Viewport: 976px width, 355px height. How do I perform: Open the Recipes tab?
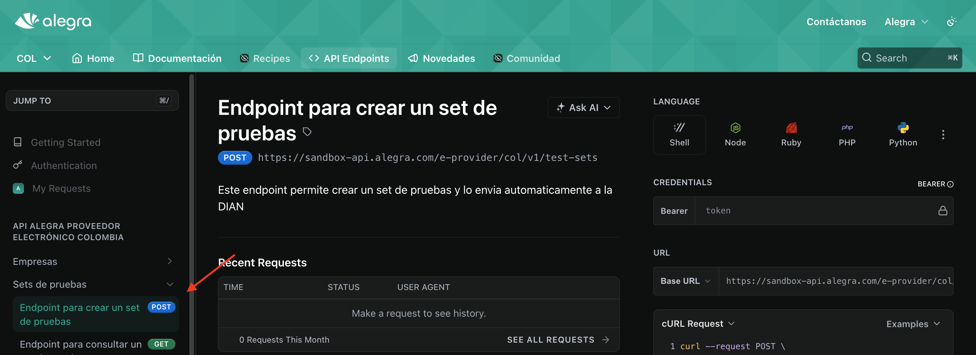click(x=265, y=58)
